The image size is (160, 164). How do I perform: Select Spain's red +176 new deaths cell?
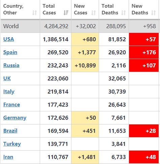coord(144,52)
